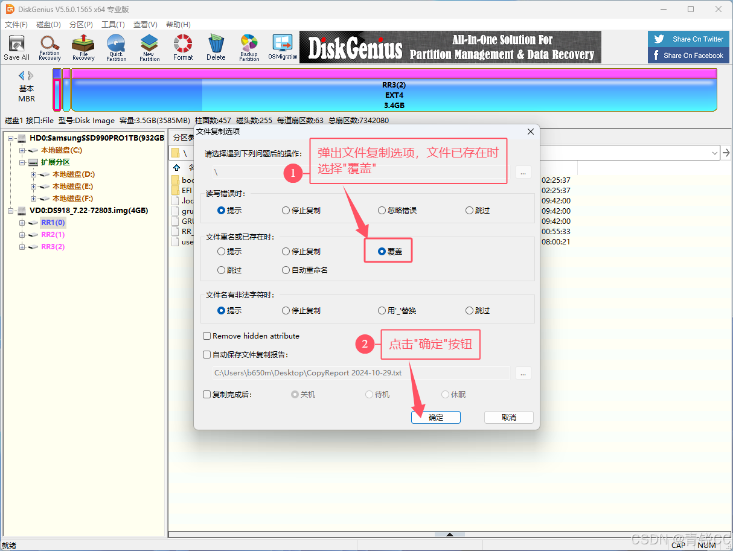Expand the 本地磁盘(E:) tree node
This screenshot has height=551, width=733.
click(x=34, y=186)
